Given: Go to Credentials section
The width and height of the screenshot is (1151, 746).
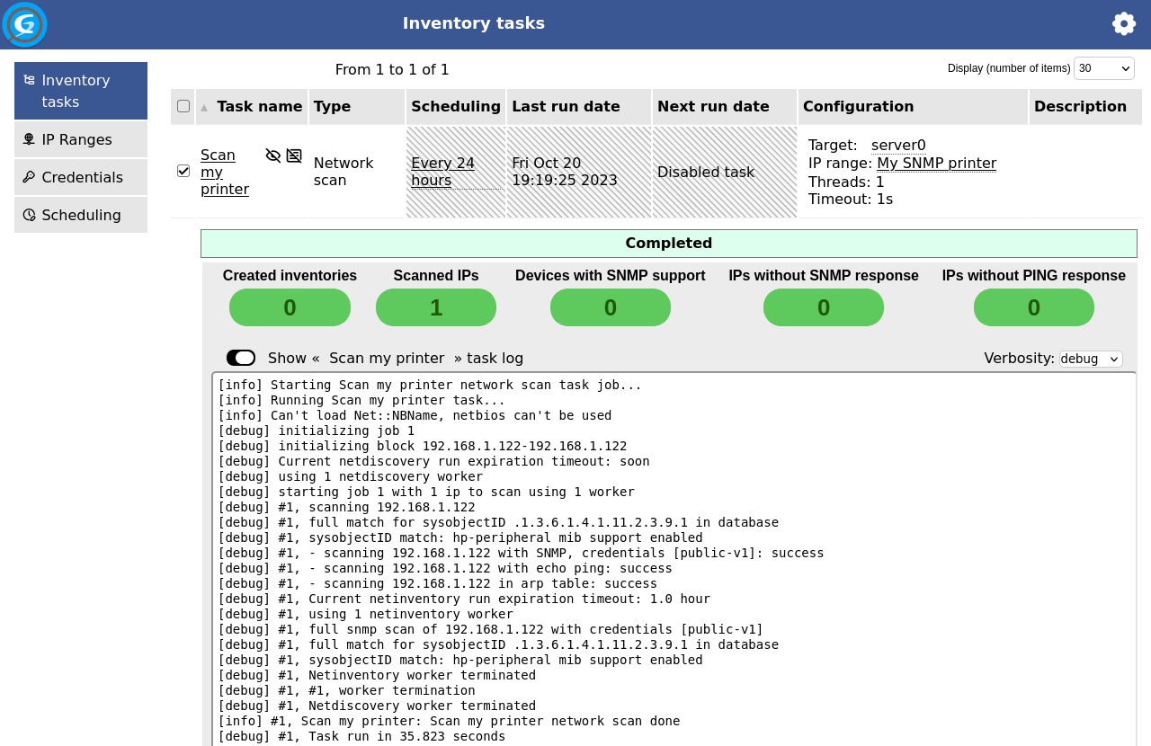Looking at the screenshot, I should click(81, 177).
